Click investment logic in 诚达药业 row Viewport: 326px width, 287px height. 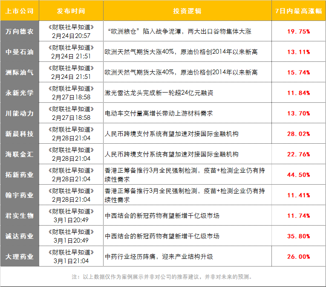162,236
